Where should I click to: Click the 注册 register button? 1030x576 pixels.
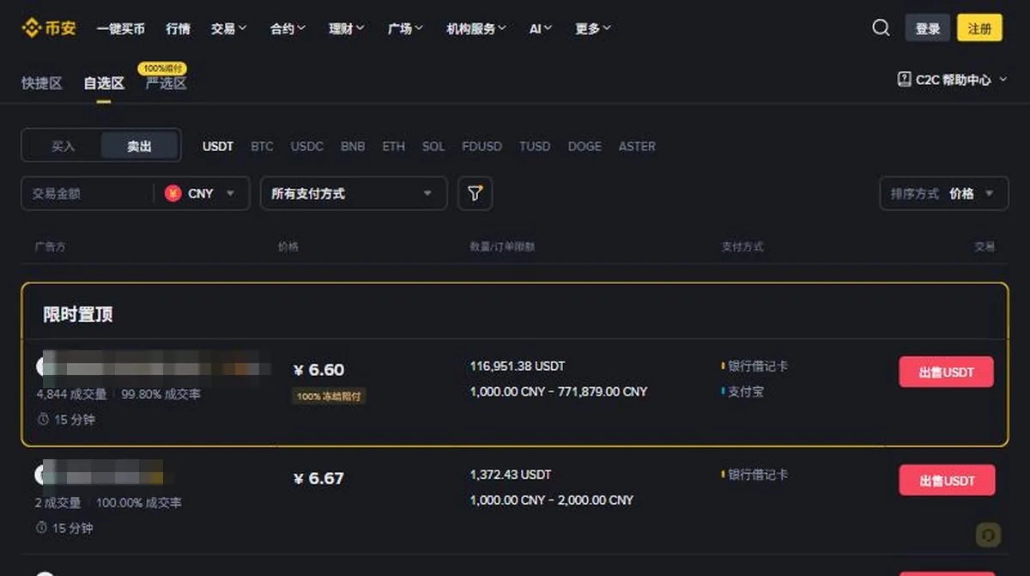(x=979, y=28)
